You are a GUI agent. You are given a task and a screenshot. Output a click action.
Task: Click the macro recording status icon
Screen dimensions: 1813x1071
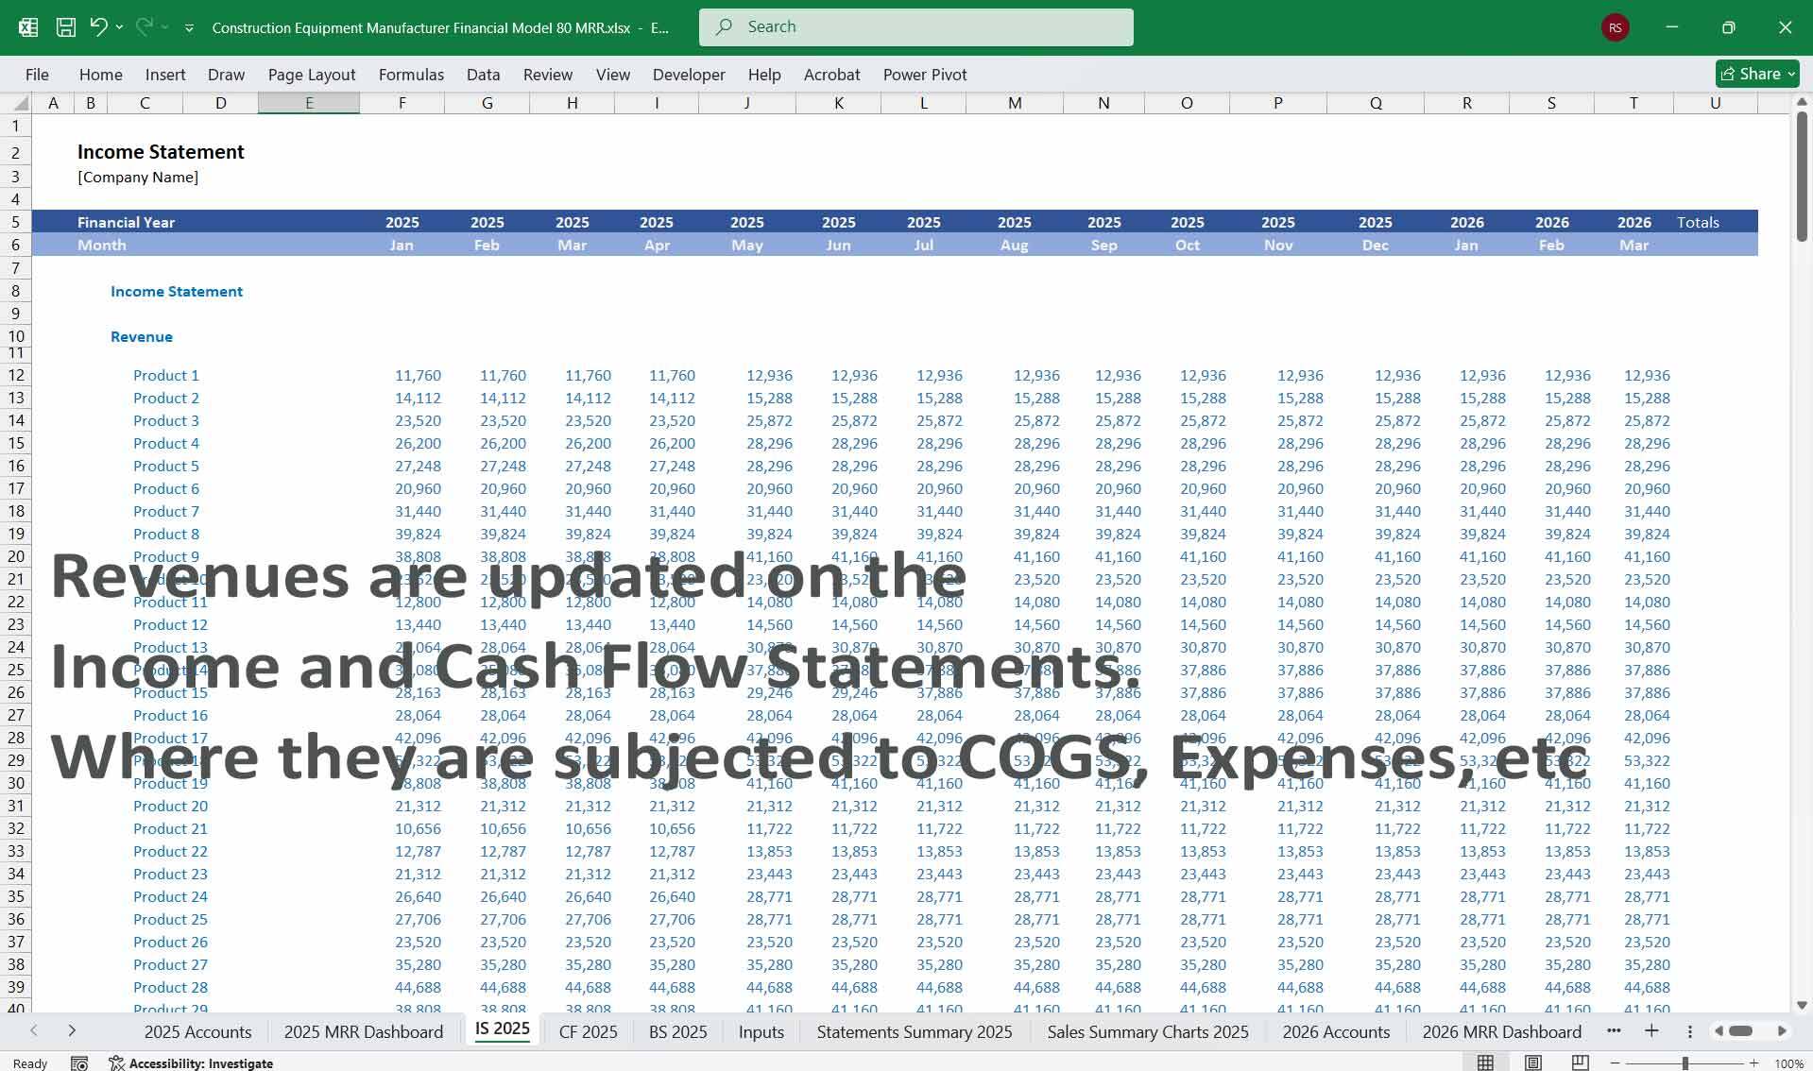click(79, 1062)
